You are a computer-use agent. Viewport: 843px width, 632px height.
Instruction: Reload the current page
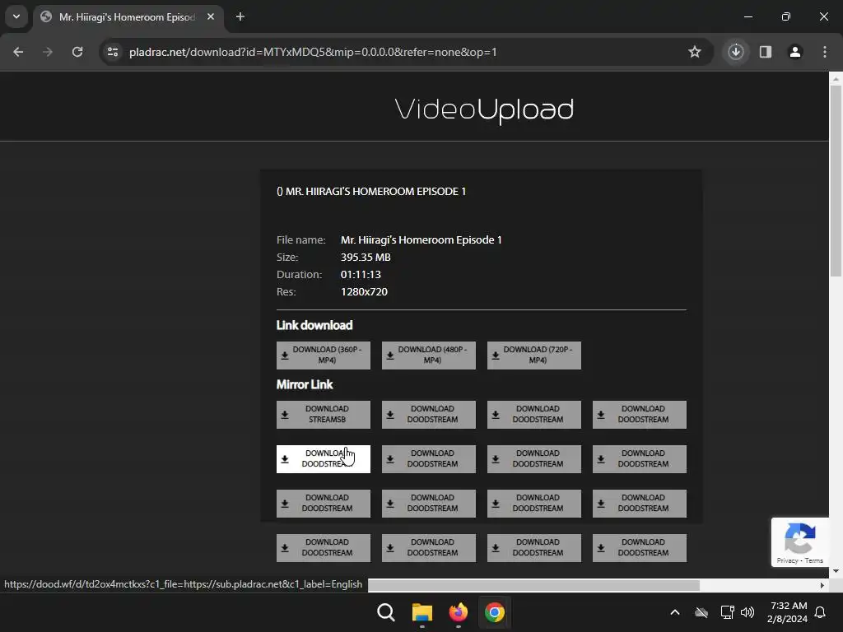(77, 52)
